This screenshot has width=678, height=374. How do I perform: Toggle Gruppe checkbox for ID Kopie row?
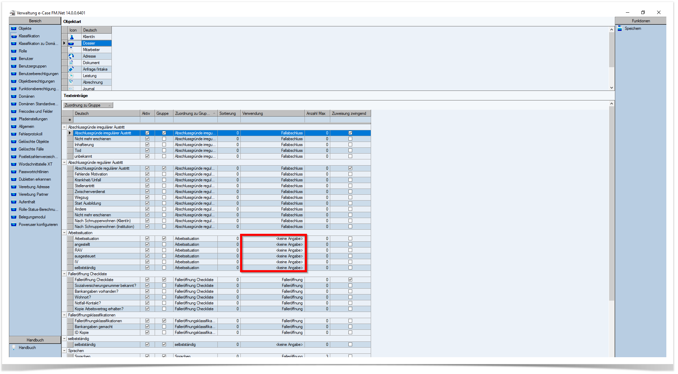(x=164, y=333)
